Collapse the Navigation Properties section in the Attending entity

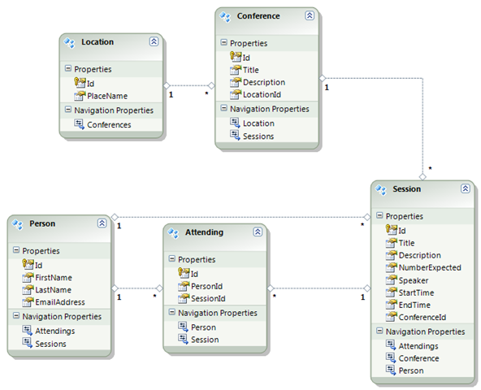coord(172,312)
